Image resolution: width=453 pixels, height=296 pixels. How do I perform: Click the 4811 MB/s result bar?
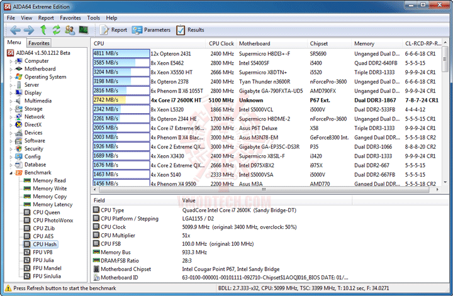point(121,53)
